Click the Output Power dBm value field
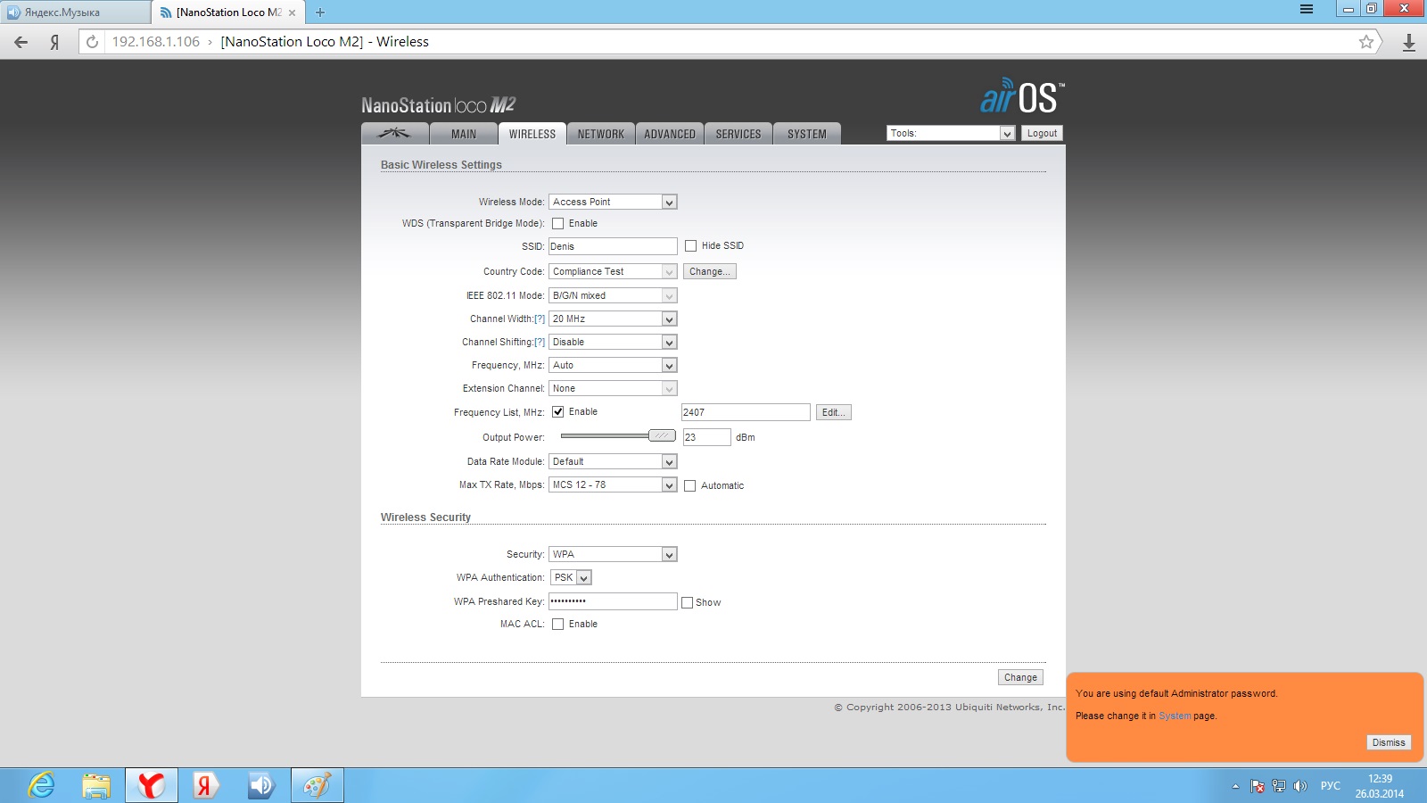This screenshot has height=803, width=1427. click(706, 437)
